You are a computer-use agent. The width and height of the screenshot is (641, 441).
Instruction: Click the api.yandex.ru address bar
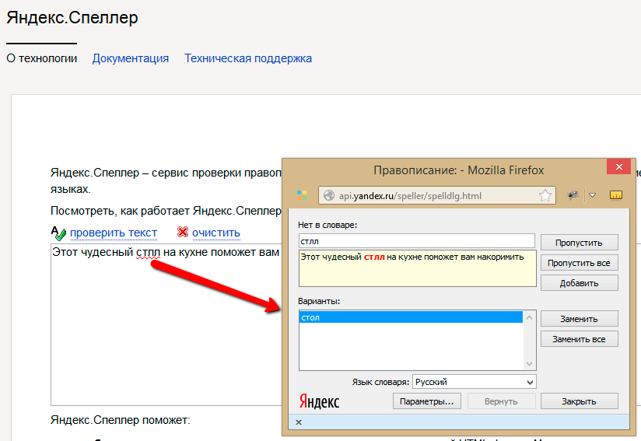[437, 196]
